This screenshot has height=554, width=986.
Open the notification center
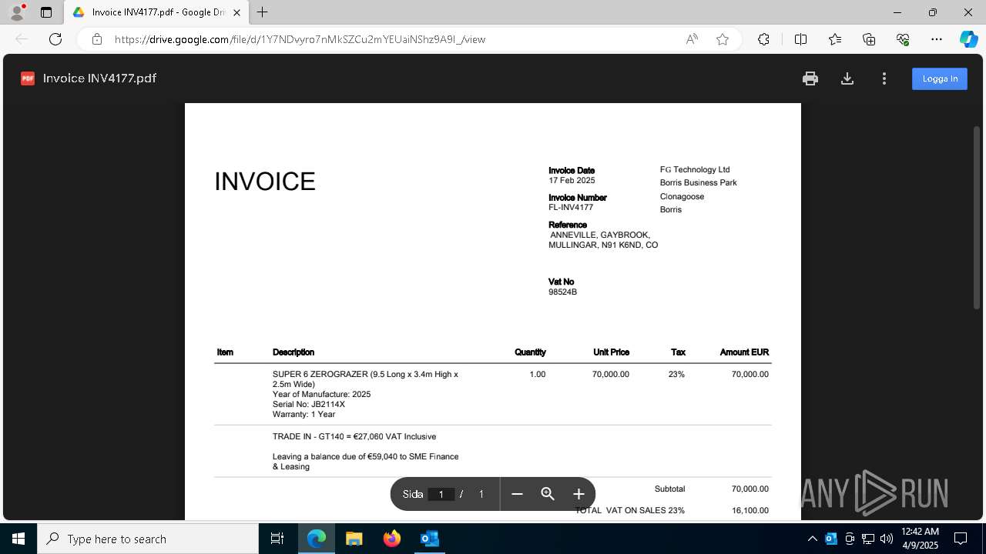tap(961, 539)
